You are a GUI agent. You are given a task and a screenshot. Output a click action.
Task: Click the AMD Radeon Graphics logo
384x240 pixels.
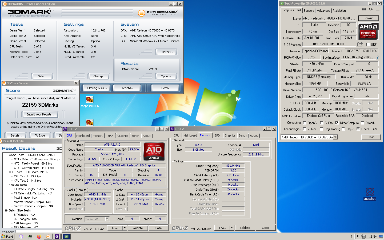click(x=368, y=31)
